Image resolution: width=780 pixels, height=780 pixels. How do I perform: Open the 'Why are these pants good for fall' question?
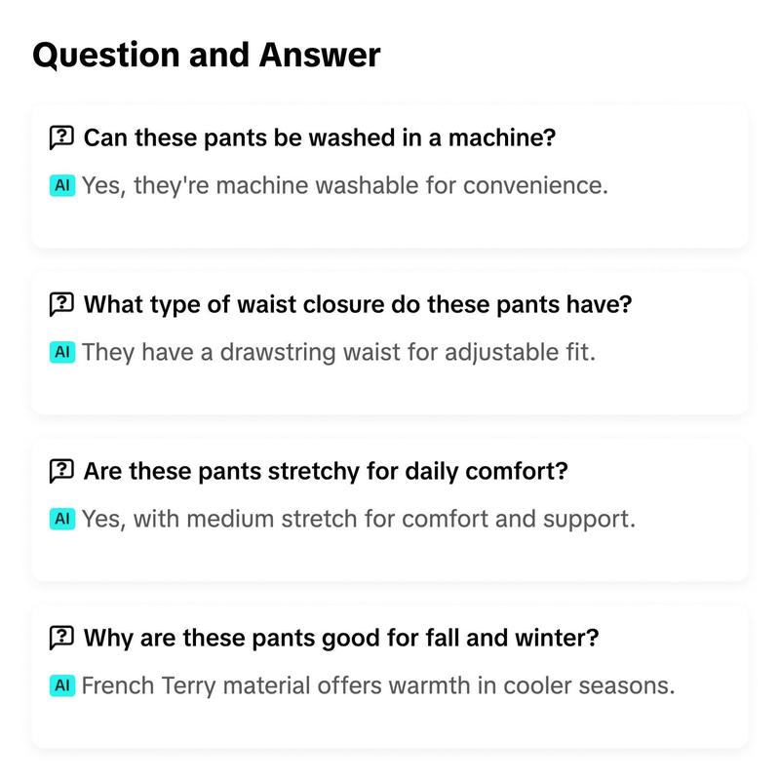[x=341, y=638]
